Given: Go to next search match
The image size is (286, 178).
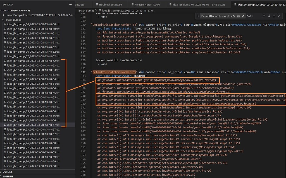Looking at the screenshot, I should coord(269,16).
